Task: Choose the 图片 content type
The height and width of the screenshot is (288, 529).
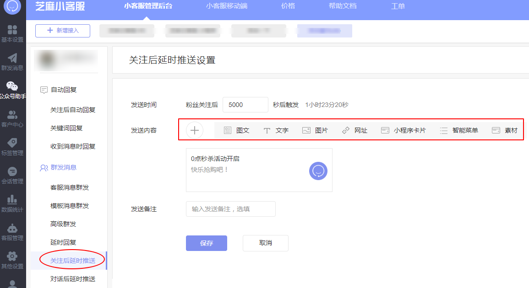Action: [315, 130]
